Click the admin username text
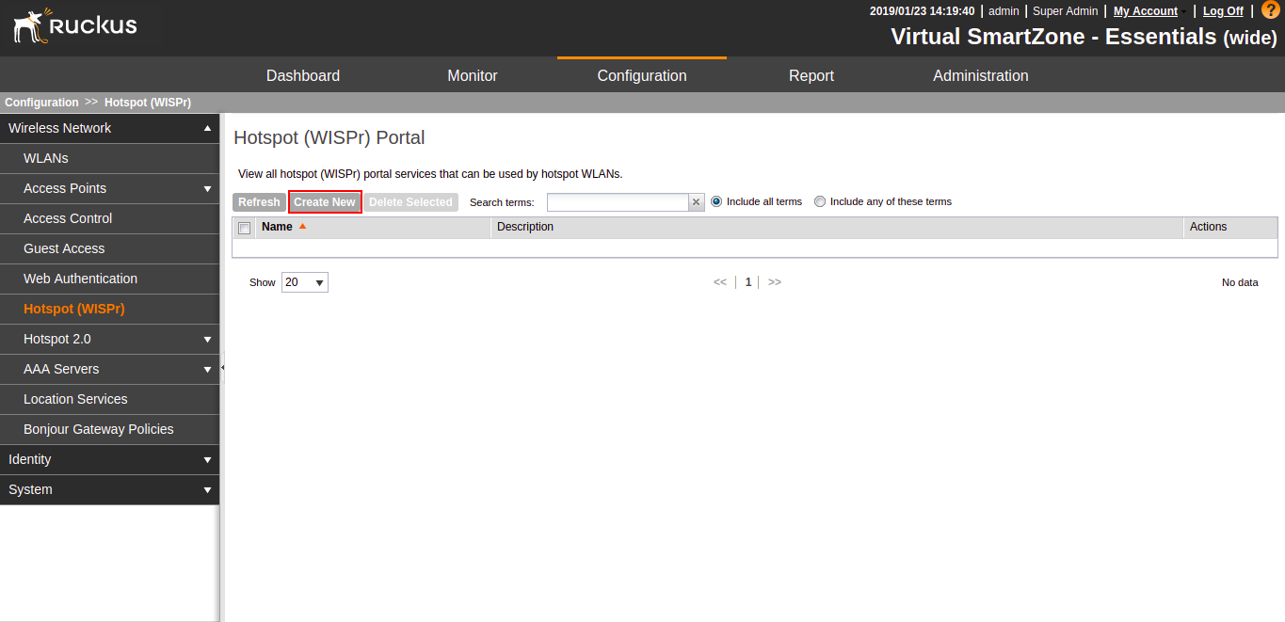 click(1004, 11)
